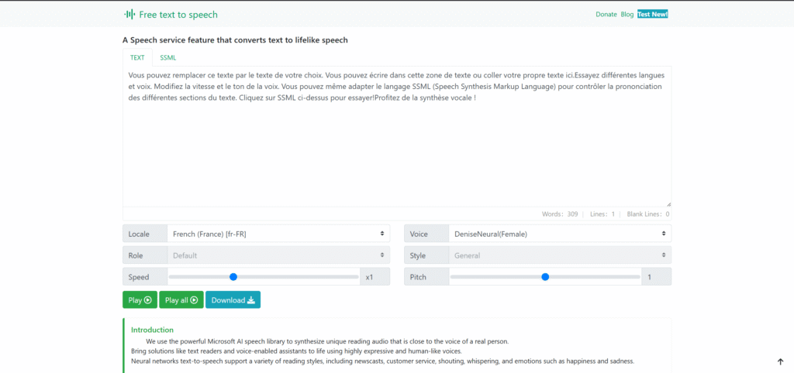Screen dimensions: 794x373
Task: Click the Blank Lines: 0 counter text
Action: (648, 214)
